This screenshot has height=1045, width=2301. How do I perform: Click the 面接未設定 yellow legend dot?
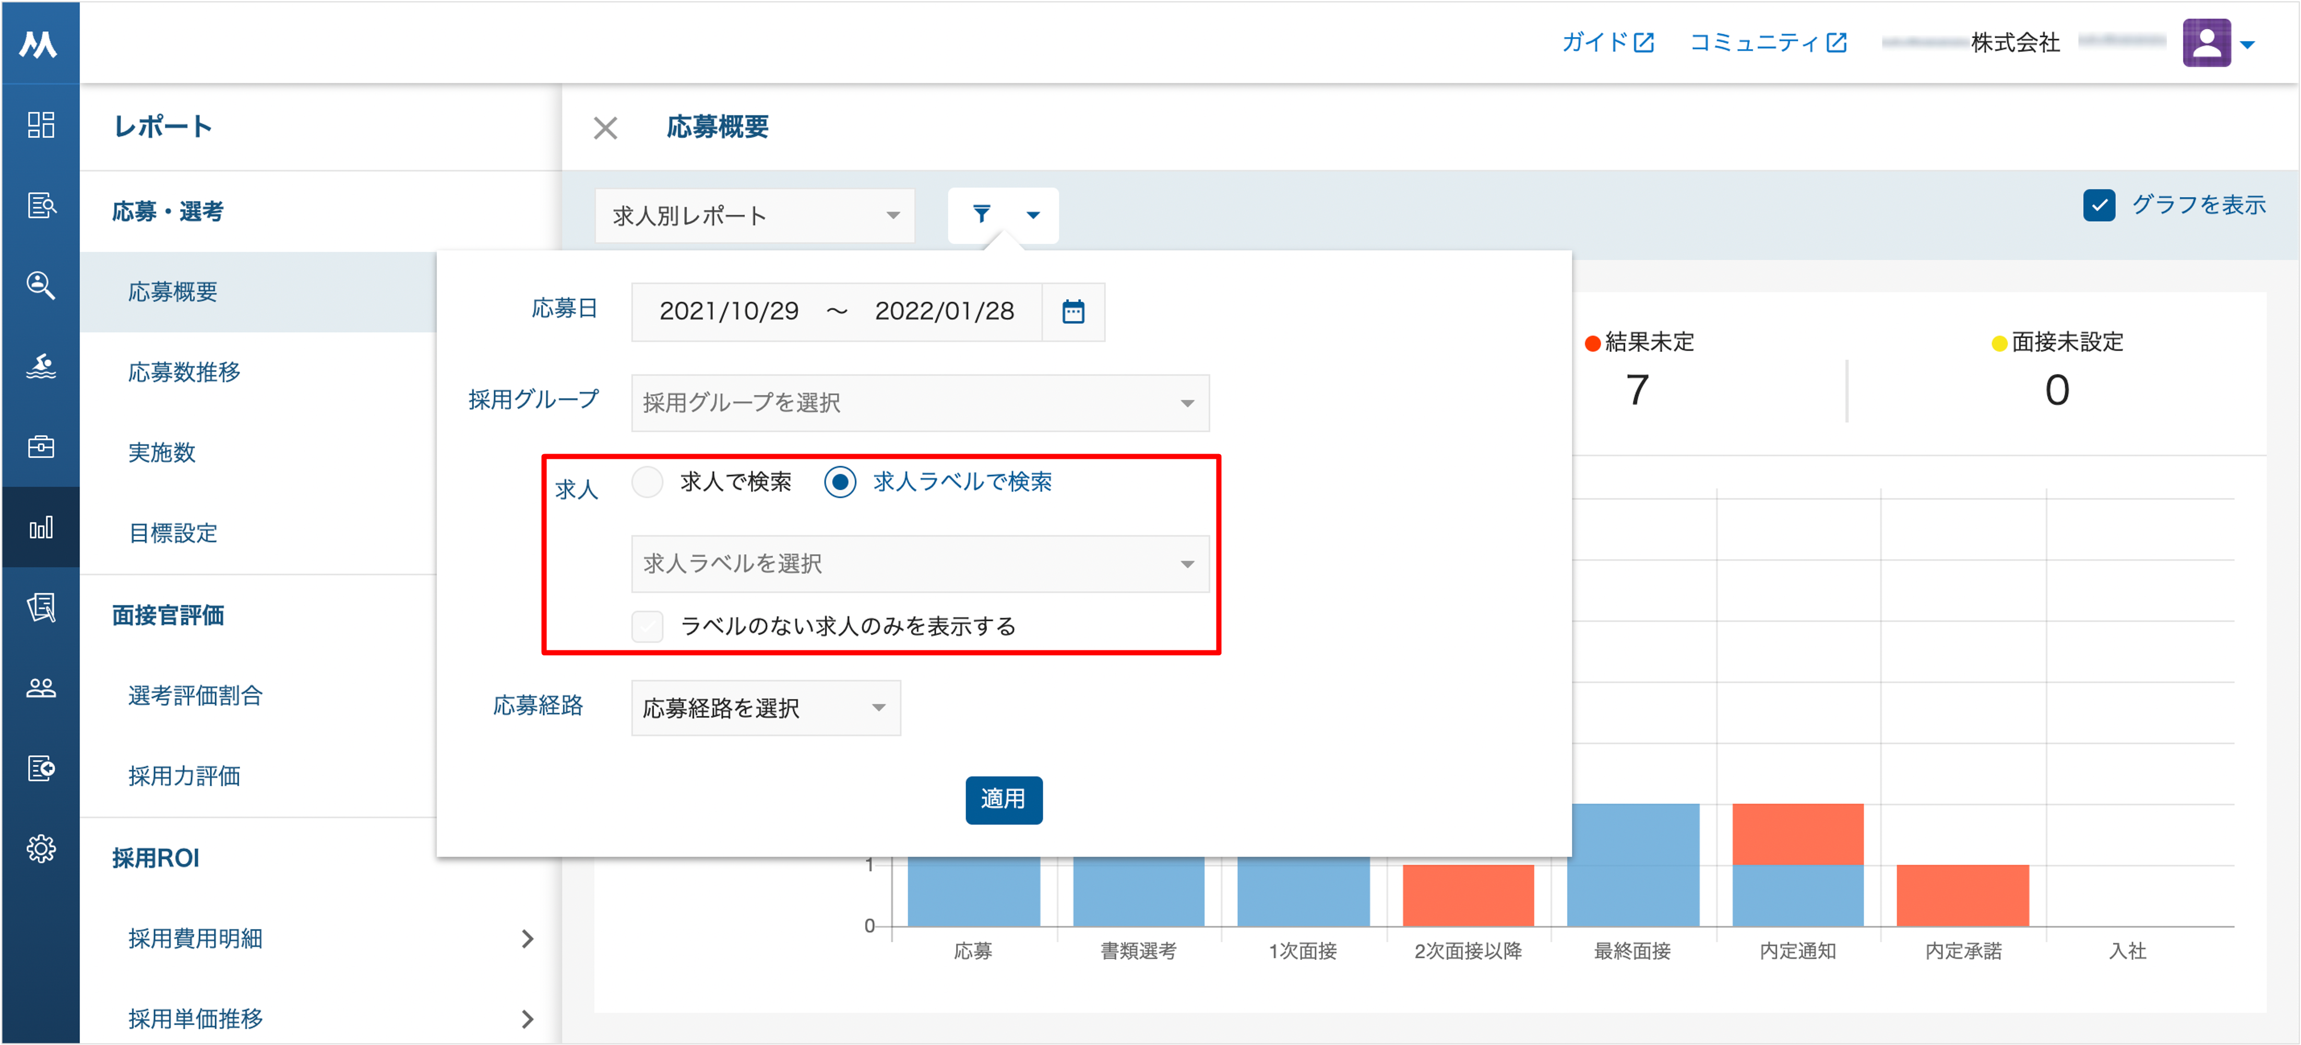[x=1999, y=343]
